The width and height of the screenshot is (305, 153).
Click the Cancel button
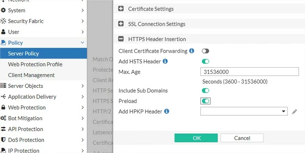(242, 138)
